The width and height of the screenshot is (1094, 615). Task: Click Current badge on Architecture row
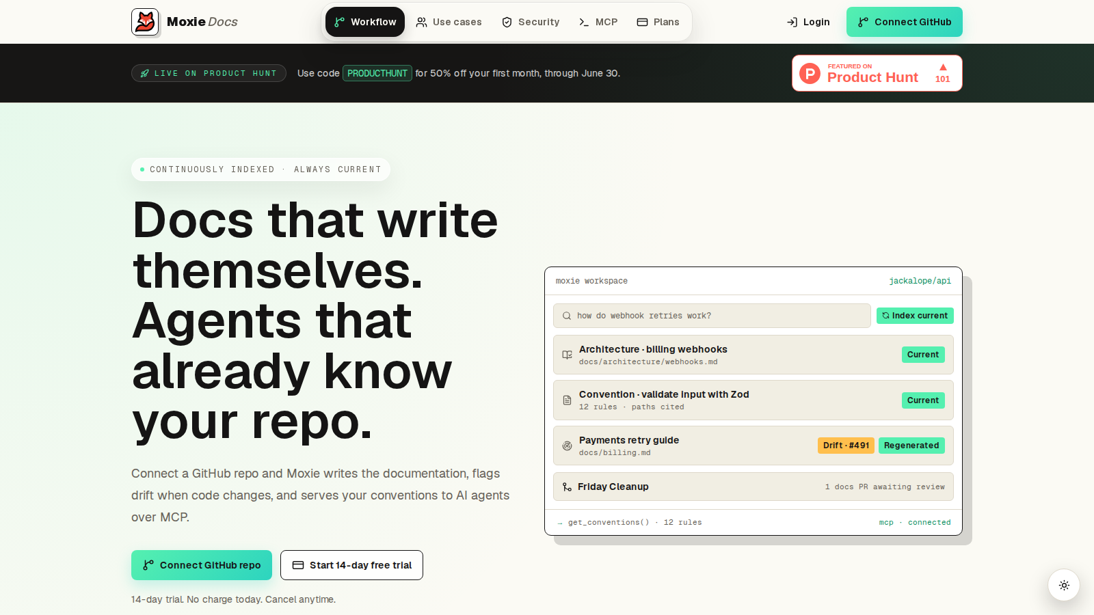(923, 355)
